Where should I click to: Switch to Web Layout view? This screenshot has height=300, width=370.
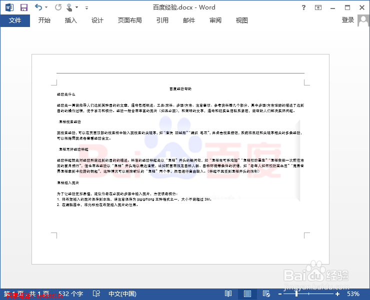pos(266,294)
